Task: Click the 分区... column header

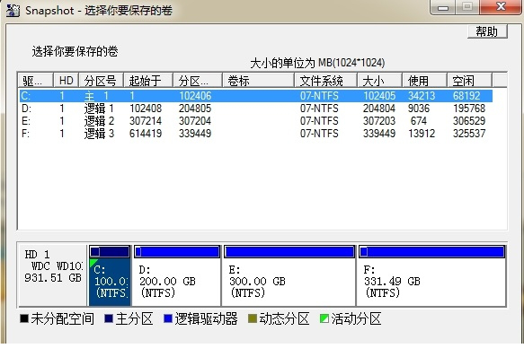Action: (x=198, y=81)
